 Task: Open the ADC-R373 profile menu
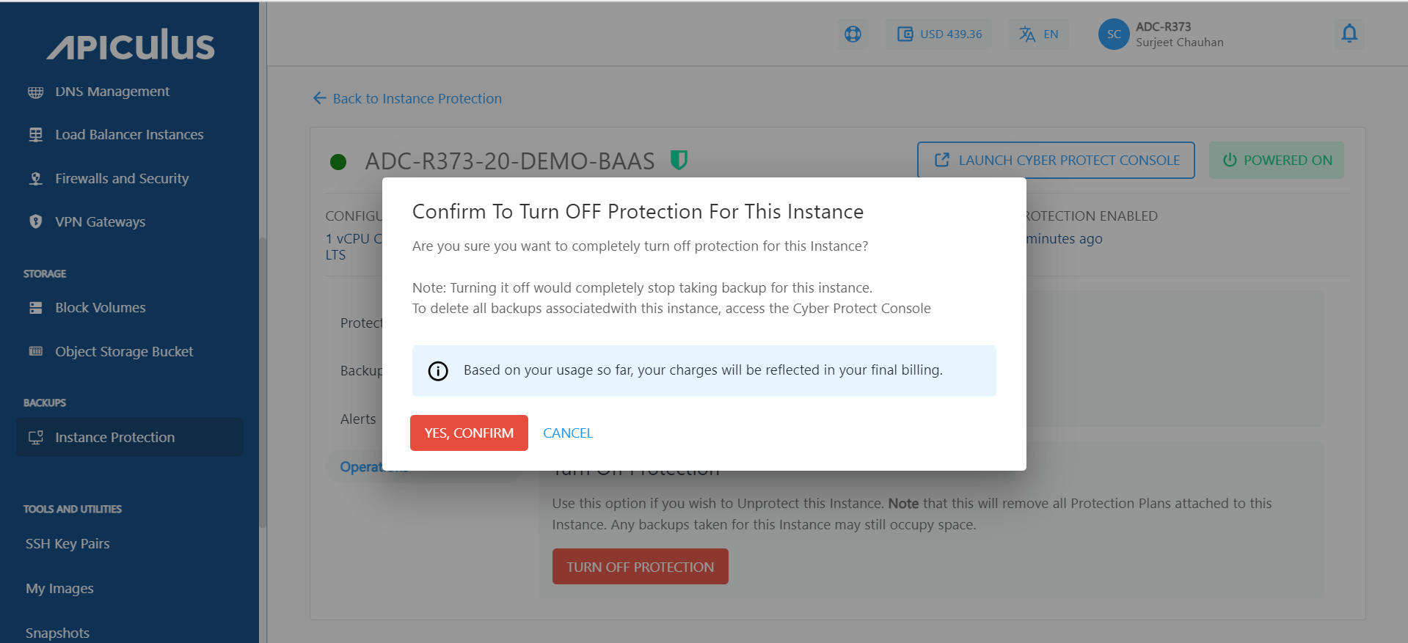point(1159,34)
